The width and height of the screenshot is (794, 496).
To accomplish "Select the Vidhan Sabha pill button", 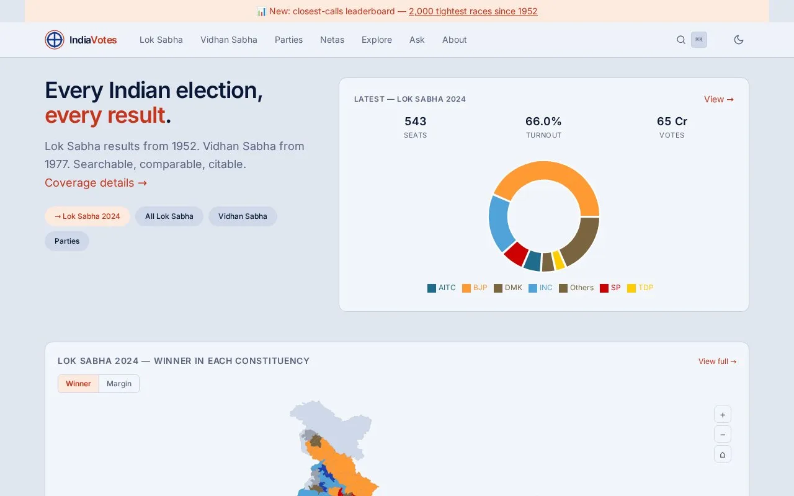I will coord(243,216).
